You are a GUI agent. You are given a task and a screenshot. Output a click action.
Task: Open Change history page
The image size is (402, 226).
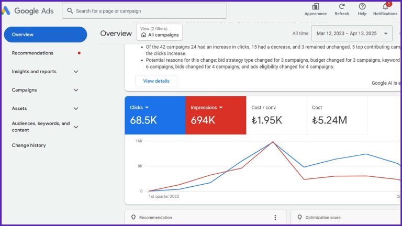pyautogui.click(x=29, y=145)
